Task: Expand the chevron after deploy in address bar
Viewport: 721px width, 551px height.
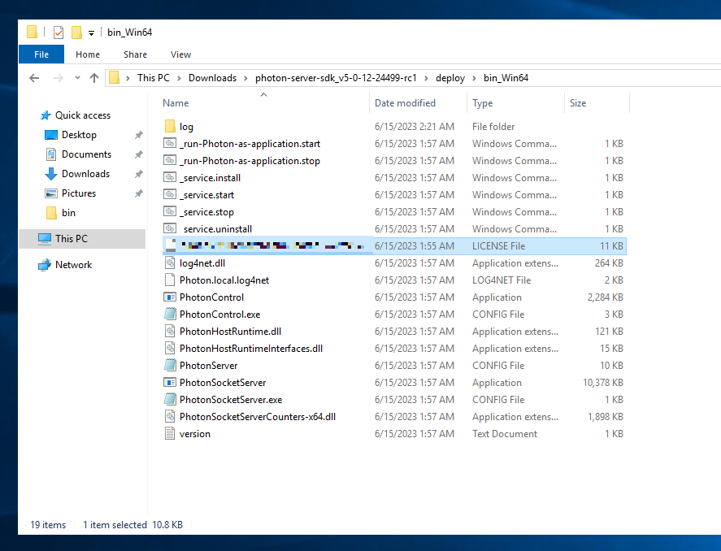Action: 474,78
